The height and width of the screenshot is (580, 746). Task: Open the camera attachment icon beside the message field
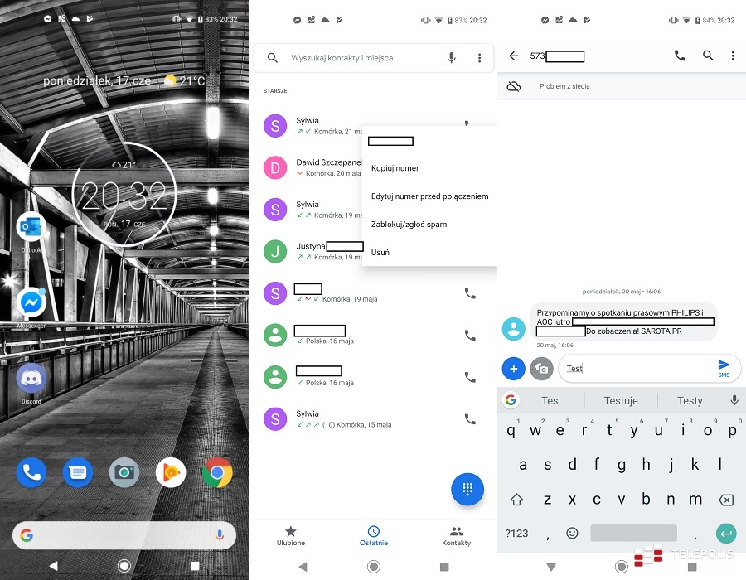tap(543, 368)
